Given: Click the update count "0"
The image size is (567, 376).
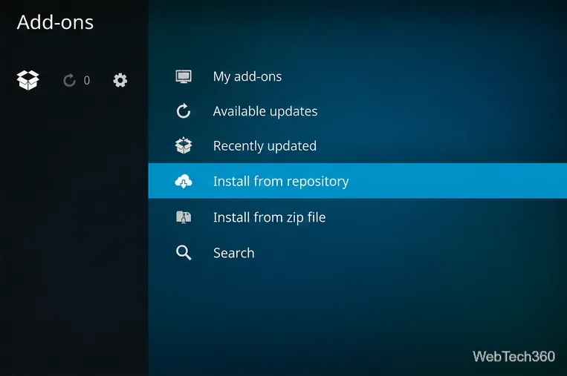Looking at the screenshot, I should (87, 80).
